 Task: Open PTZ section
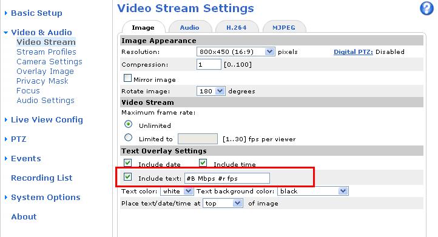point(18,139)
